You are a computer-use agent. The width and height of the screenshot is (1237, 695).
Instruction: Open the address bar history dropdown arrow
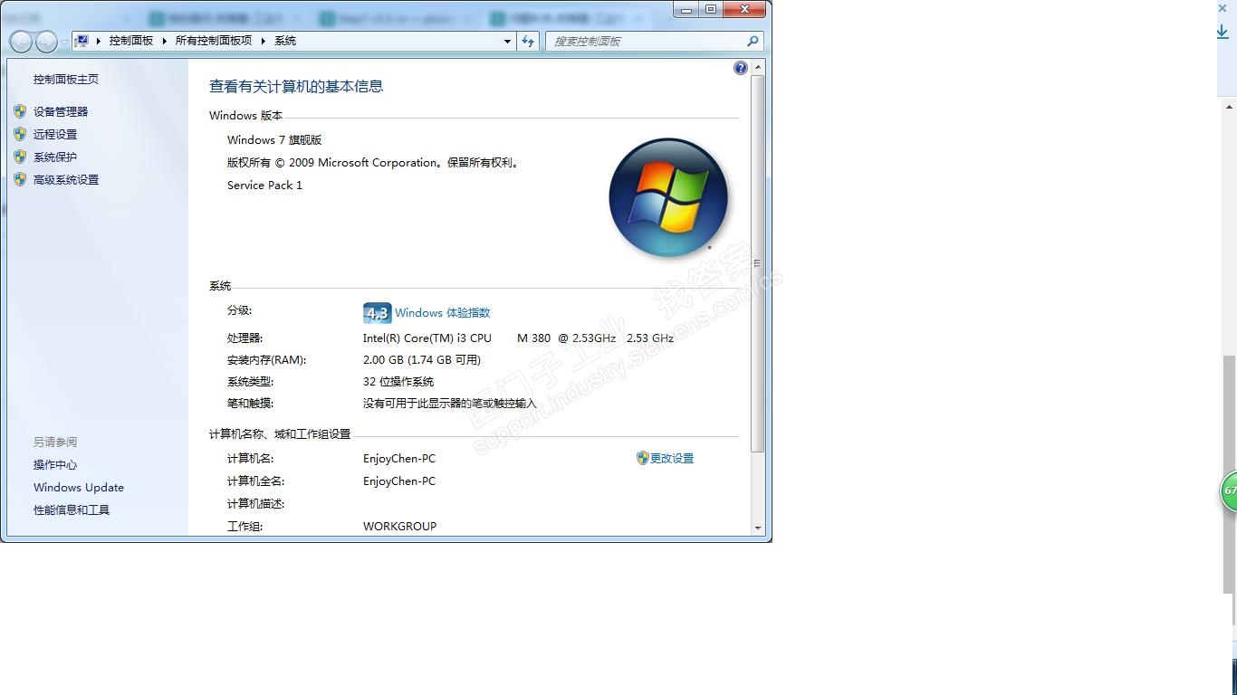(x=507, y=41)
